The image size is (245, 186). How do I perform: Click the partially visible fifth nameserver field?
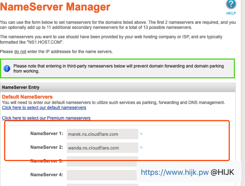click(x=102, y=185)
